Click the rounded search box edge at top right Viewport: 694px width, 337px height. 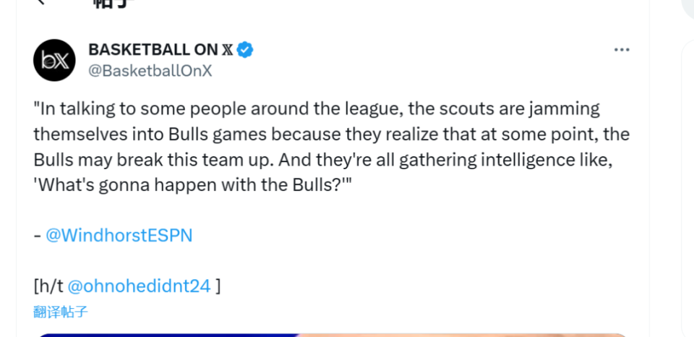[688, 9]
